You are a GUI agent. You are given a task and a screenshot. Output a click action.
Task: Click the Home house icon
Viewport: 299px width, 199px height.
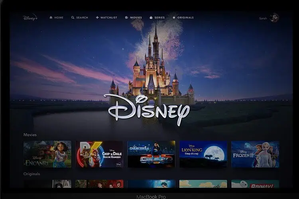(51, 18)
